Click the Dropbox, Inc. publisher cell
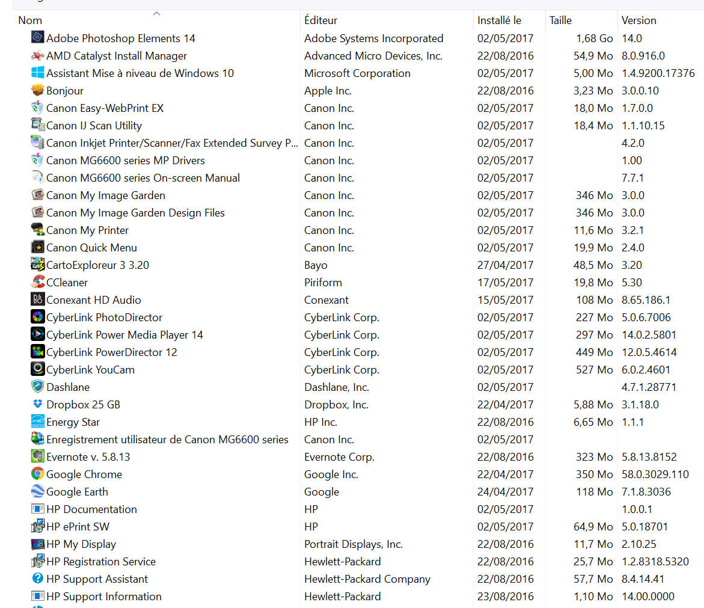 tap(336, 405)
